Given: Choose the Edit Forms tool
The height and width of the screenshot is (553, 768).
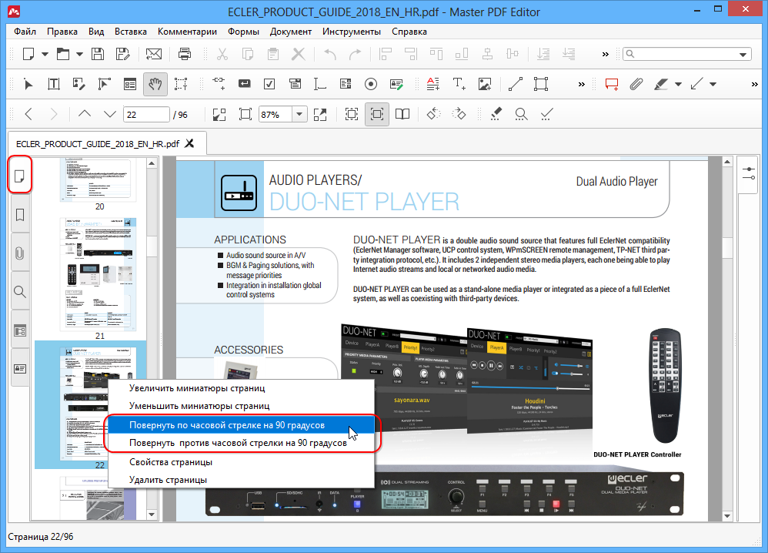Looking at the screenshot, I should click(x=130, y=84).
